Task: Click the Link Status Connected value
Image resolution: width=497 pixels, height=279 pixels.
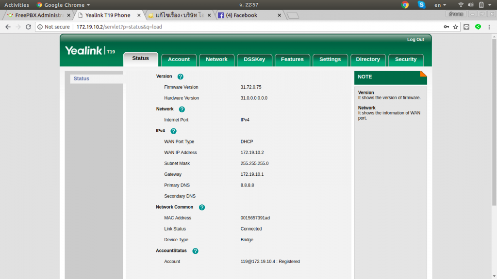Action: coord(251,229)
